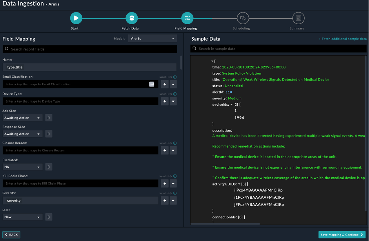Click the Field Mapping step icon
This screenshot has height=241, width=369.
pyautogui.click(x=187, y=18)
